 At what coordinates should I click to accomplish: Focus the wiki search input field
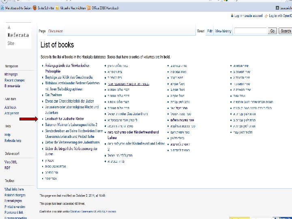coord(251,31)
